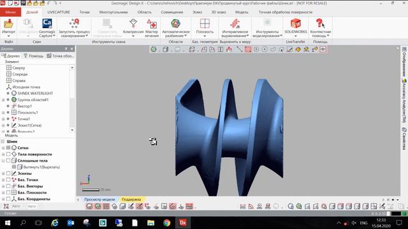Switch to the Поддержка bottom tab
The width and height of the screenshot is (408, 229).
tap(131, 199)
